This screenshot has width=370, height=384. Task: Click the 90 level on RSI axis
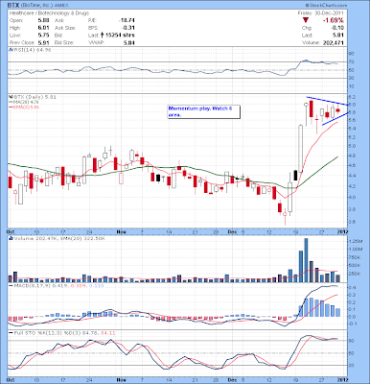point(352,54)
